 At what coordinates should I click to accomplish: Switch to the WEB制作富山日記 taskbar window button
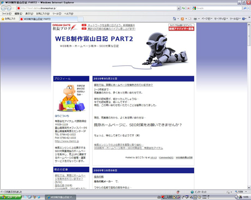[61, 197]
